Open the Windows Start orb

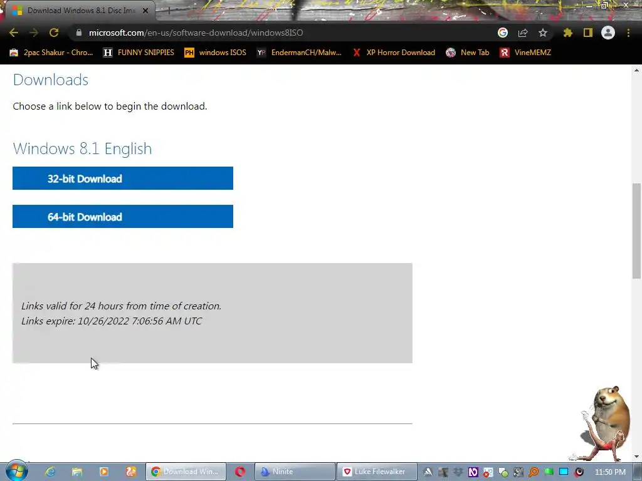(16, 471)
